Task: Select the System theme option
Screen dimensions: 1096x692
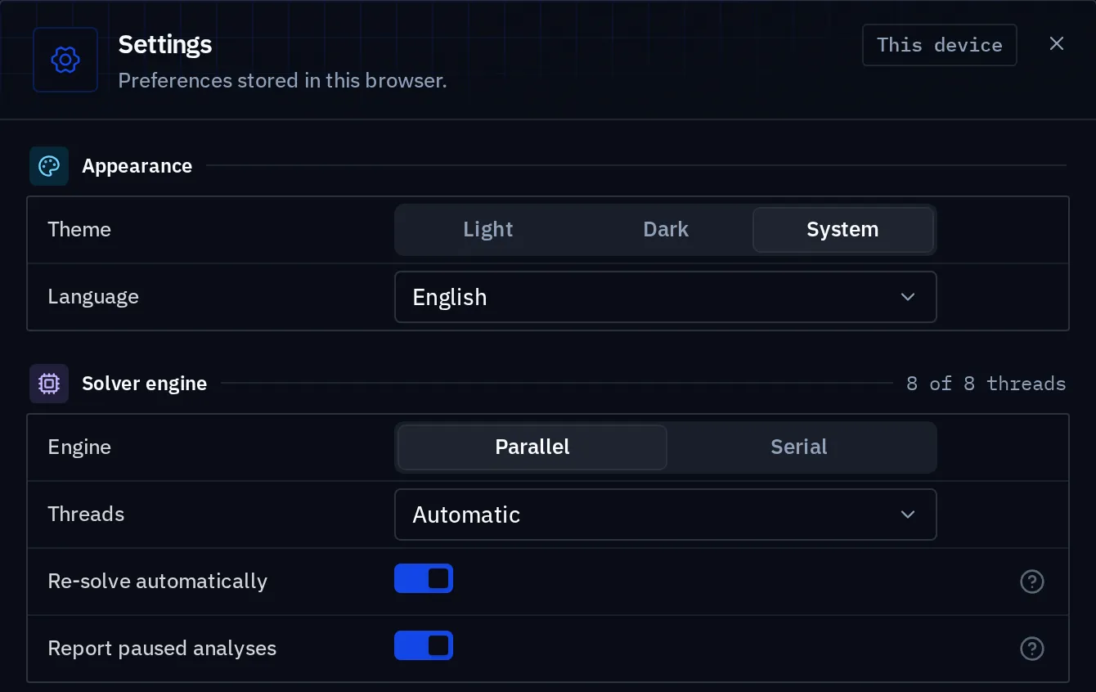Action: point(843,230)
